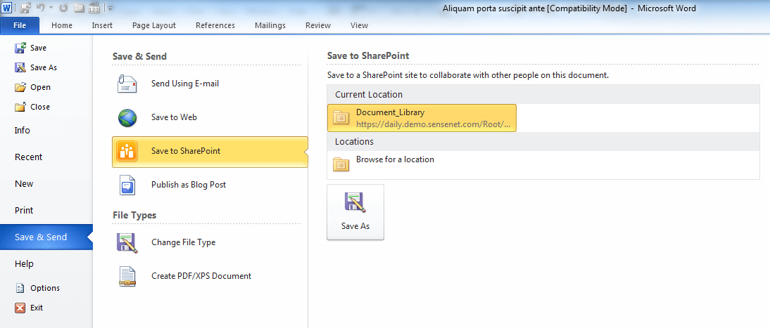Click the Send Using E-mail envelope icon
This screenshot has height=328, width=770.
coord(127,84)
